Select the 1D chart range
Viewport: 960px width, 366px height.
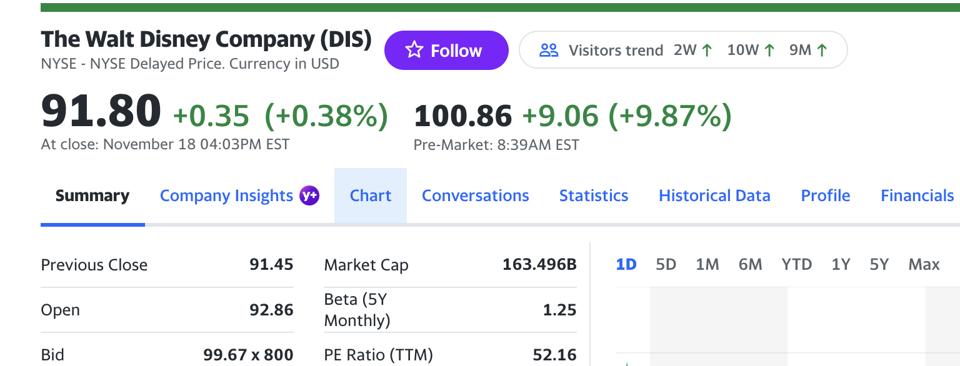point(626,264)
